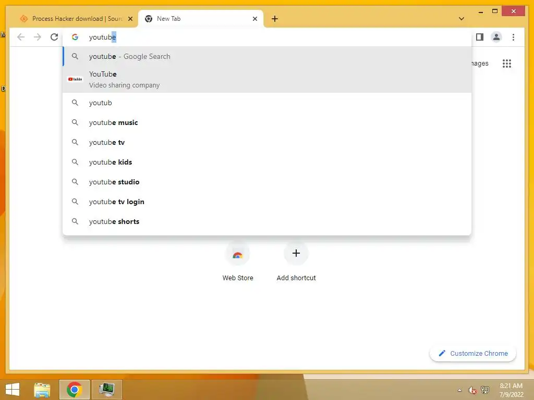534x400 pixels.
Task: Go back using the back arrow
Action: (x=21, y=37)
